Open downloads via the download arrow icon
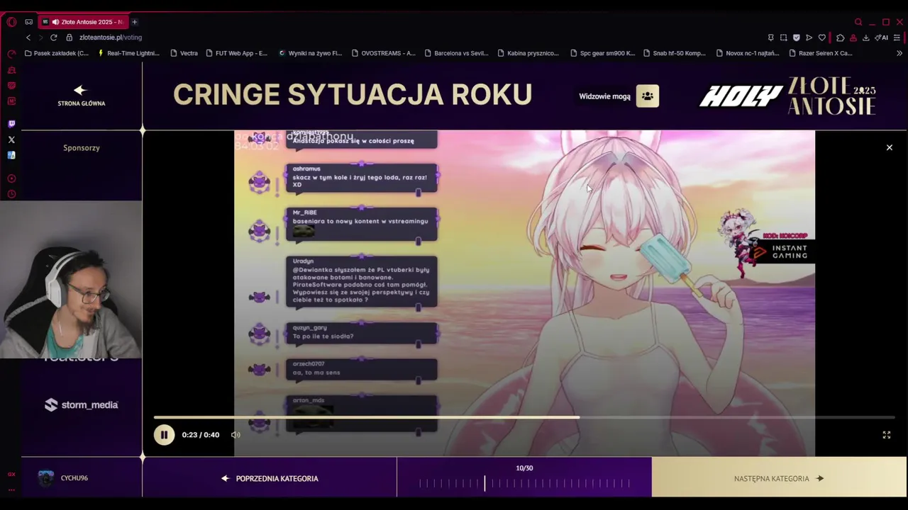This screenshot has height=510, width=908. pos(865,38)
